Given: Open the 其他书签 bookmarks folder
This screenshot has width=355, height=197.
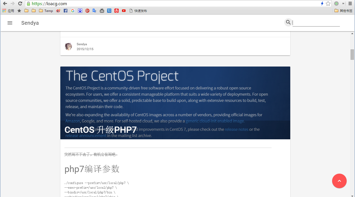Looking at the screenshot, I should [344, 11].
